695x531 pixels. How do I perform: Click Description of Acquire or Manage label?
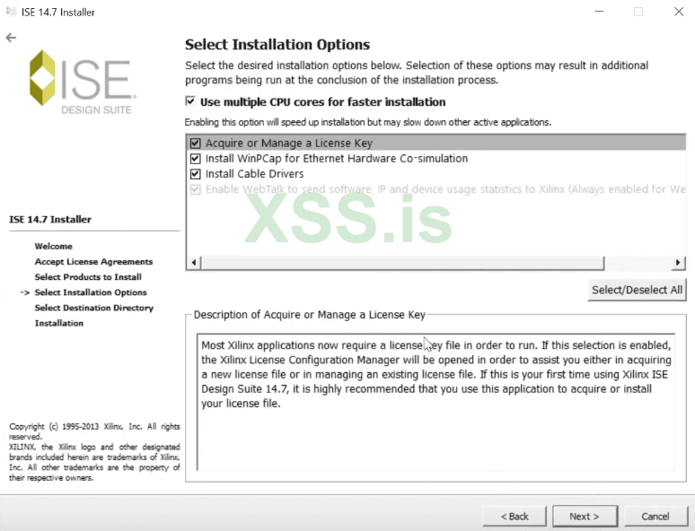point(310,315)
